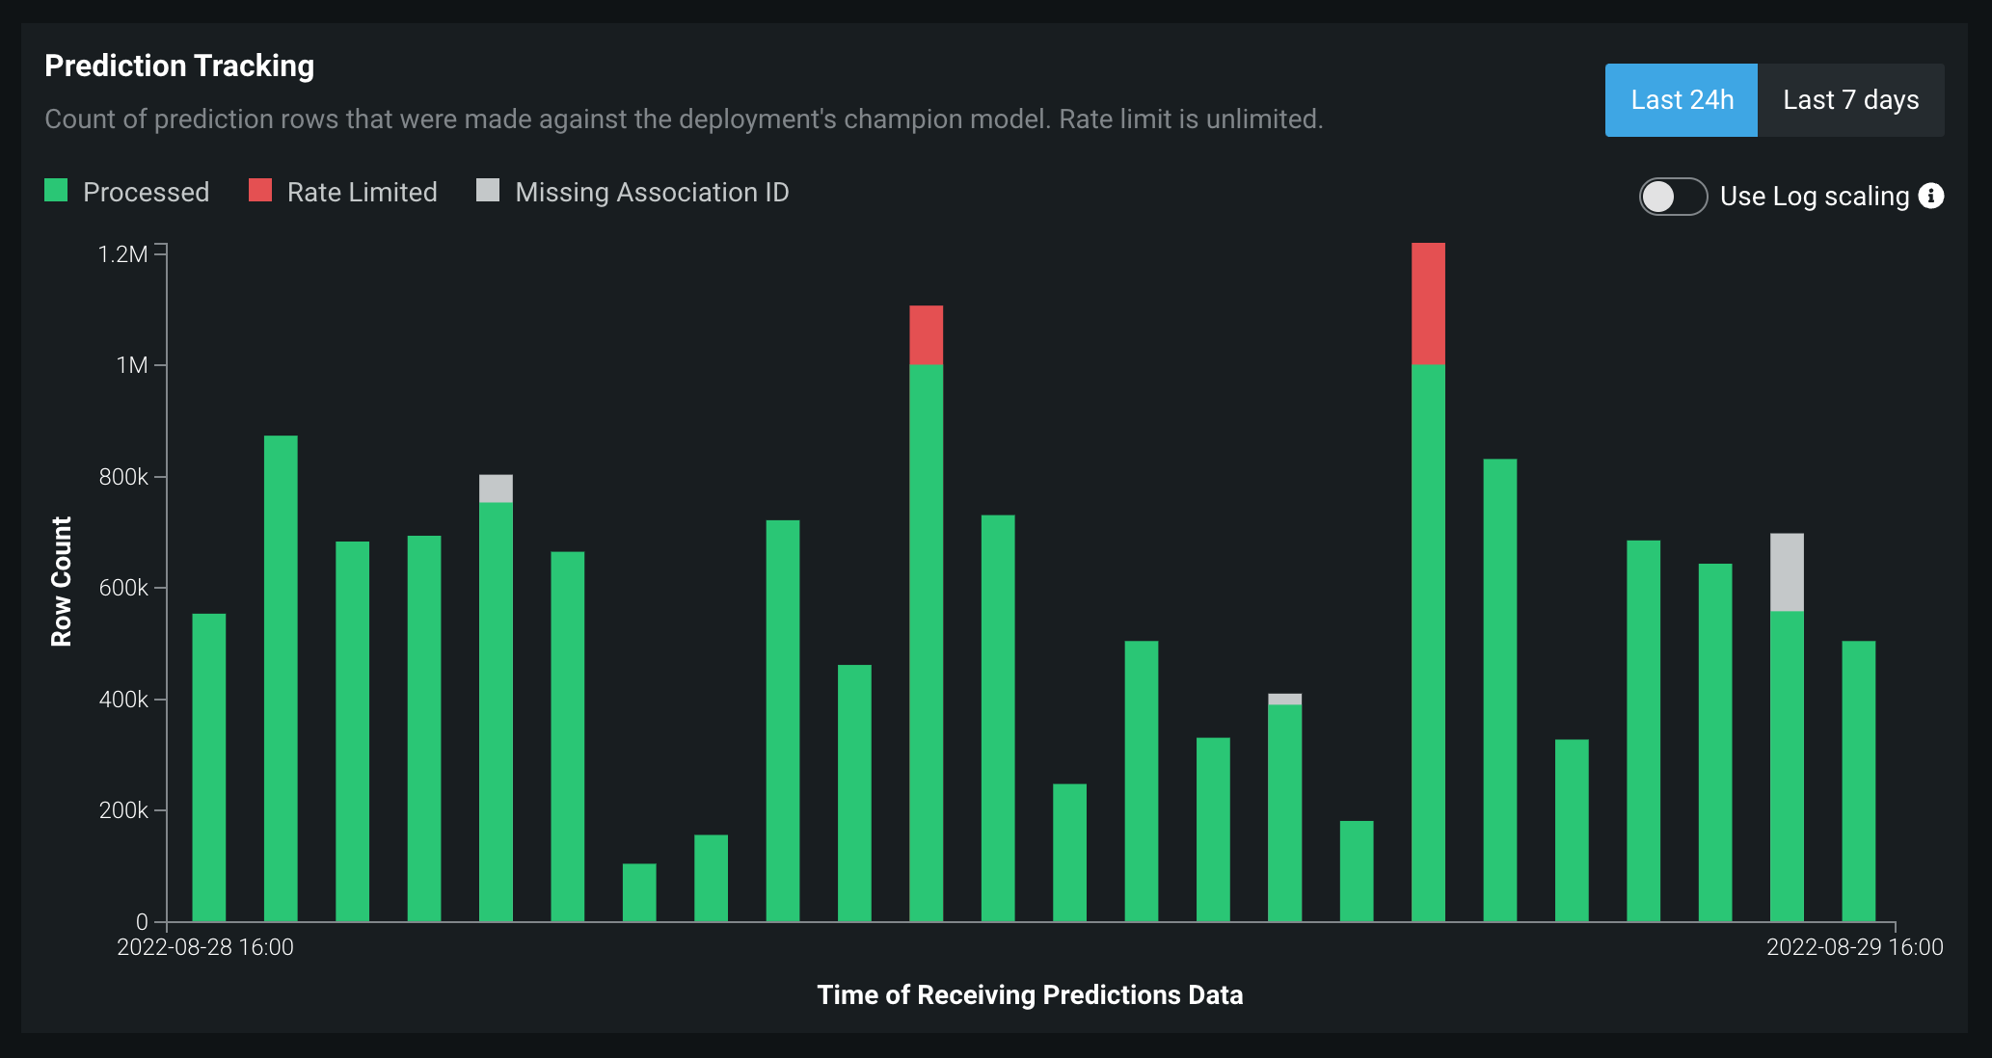
Task: Toggle the Use Log scaling switch
Action: tap(1673, 197)
